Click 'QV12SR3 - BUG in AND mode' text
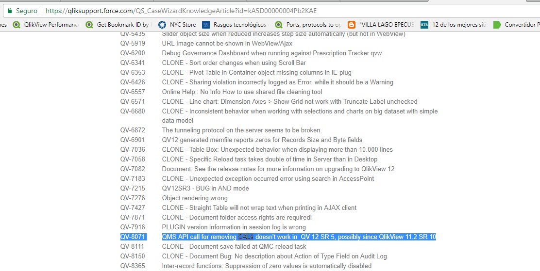This screenshot has height=271, width=540. pyautogui.click(x=205, y=189)
